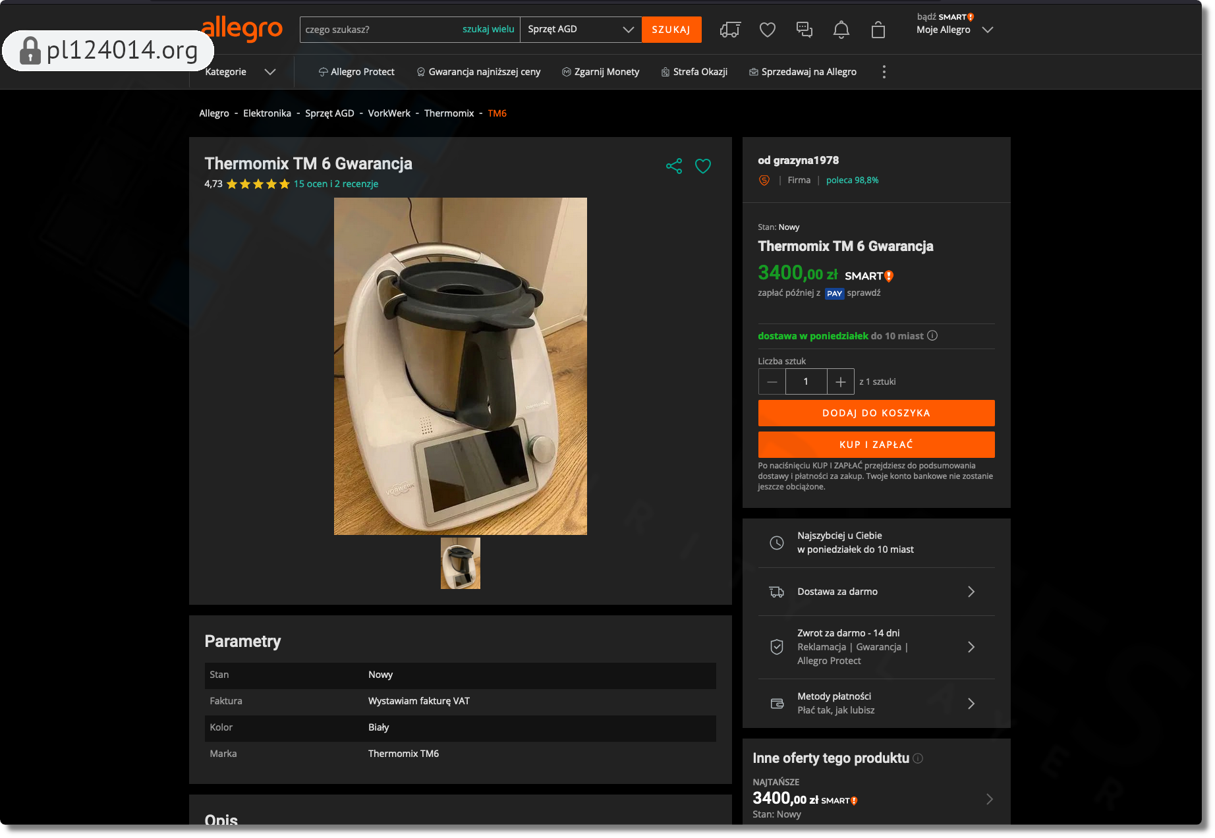
Task: Click the PAY badge icon
Action: point(834,294)
